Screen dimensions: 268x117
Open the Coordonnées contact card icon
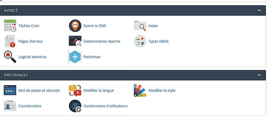(x=10, y=106)
